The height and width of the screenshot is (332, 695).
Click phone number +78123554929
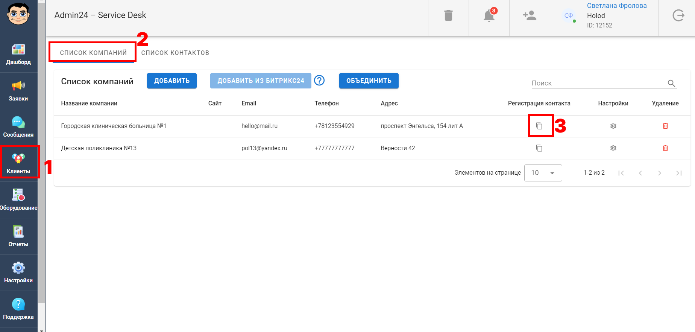(334, 126)
